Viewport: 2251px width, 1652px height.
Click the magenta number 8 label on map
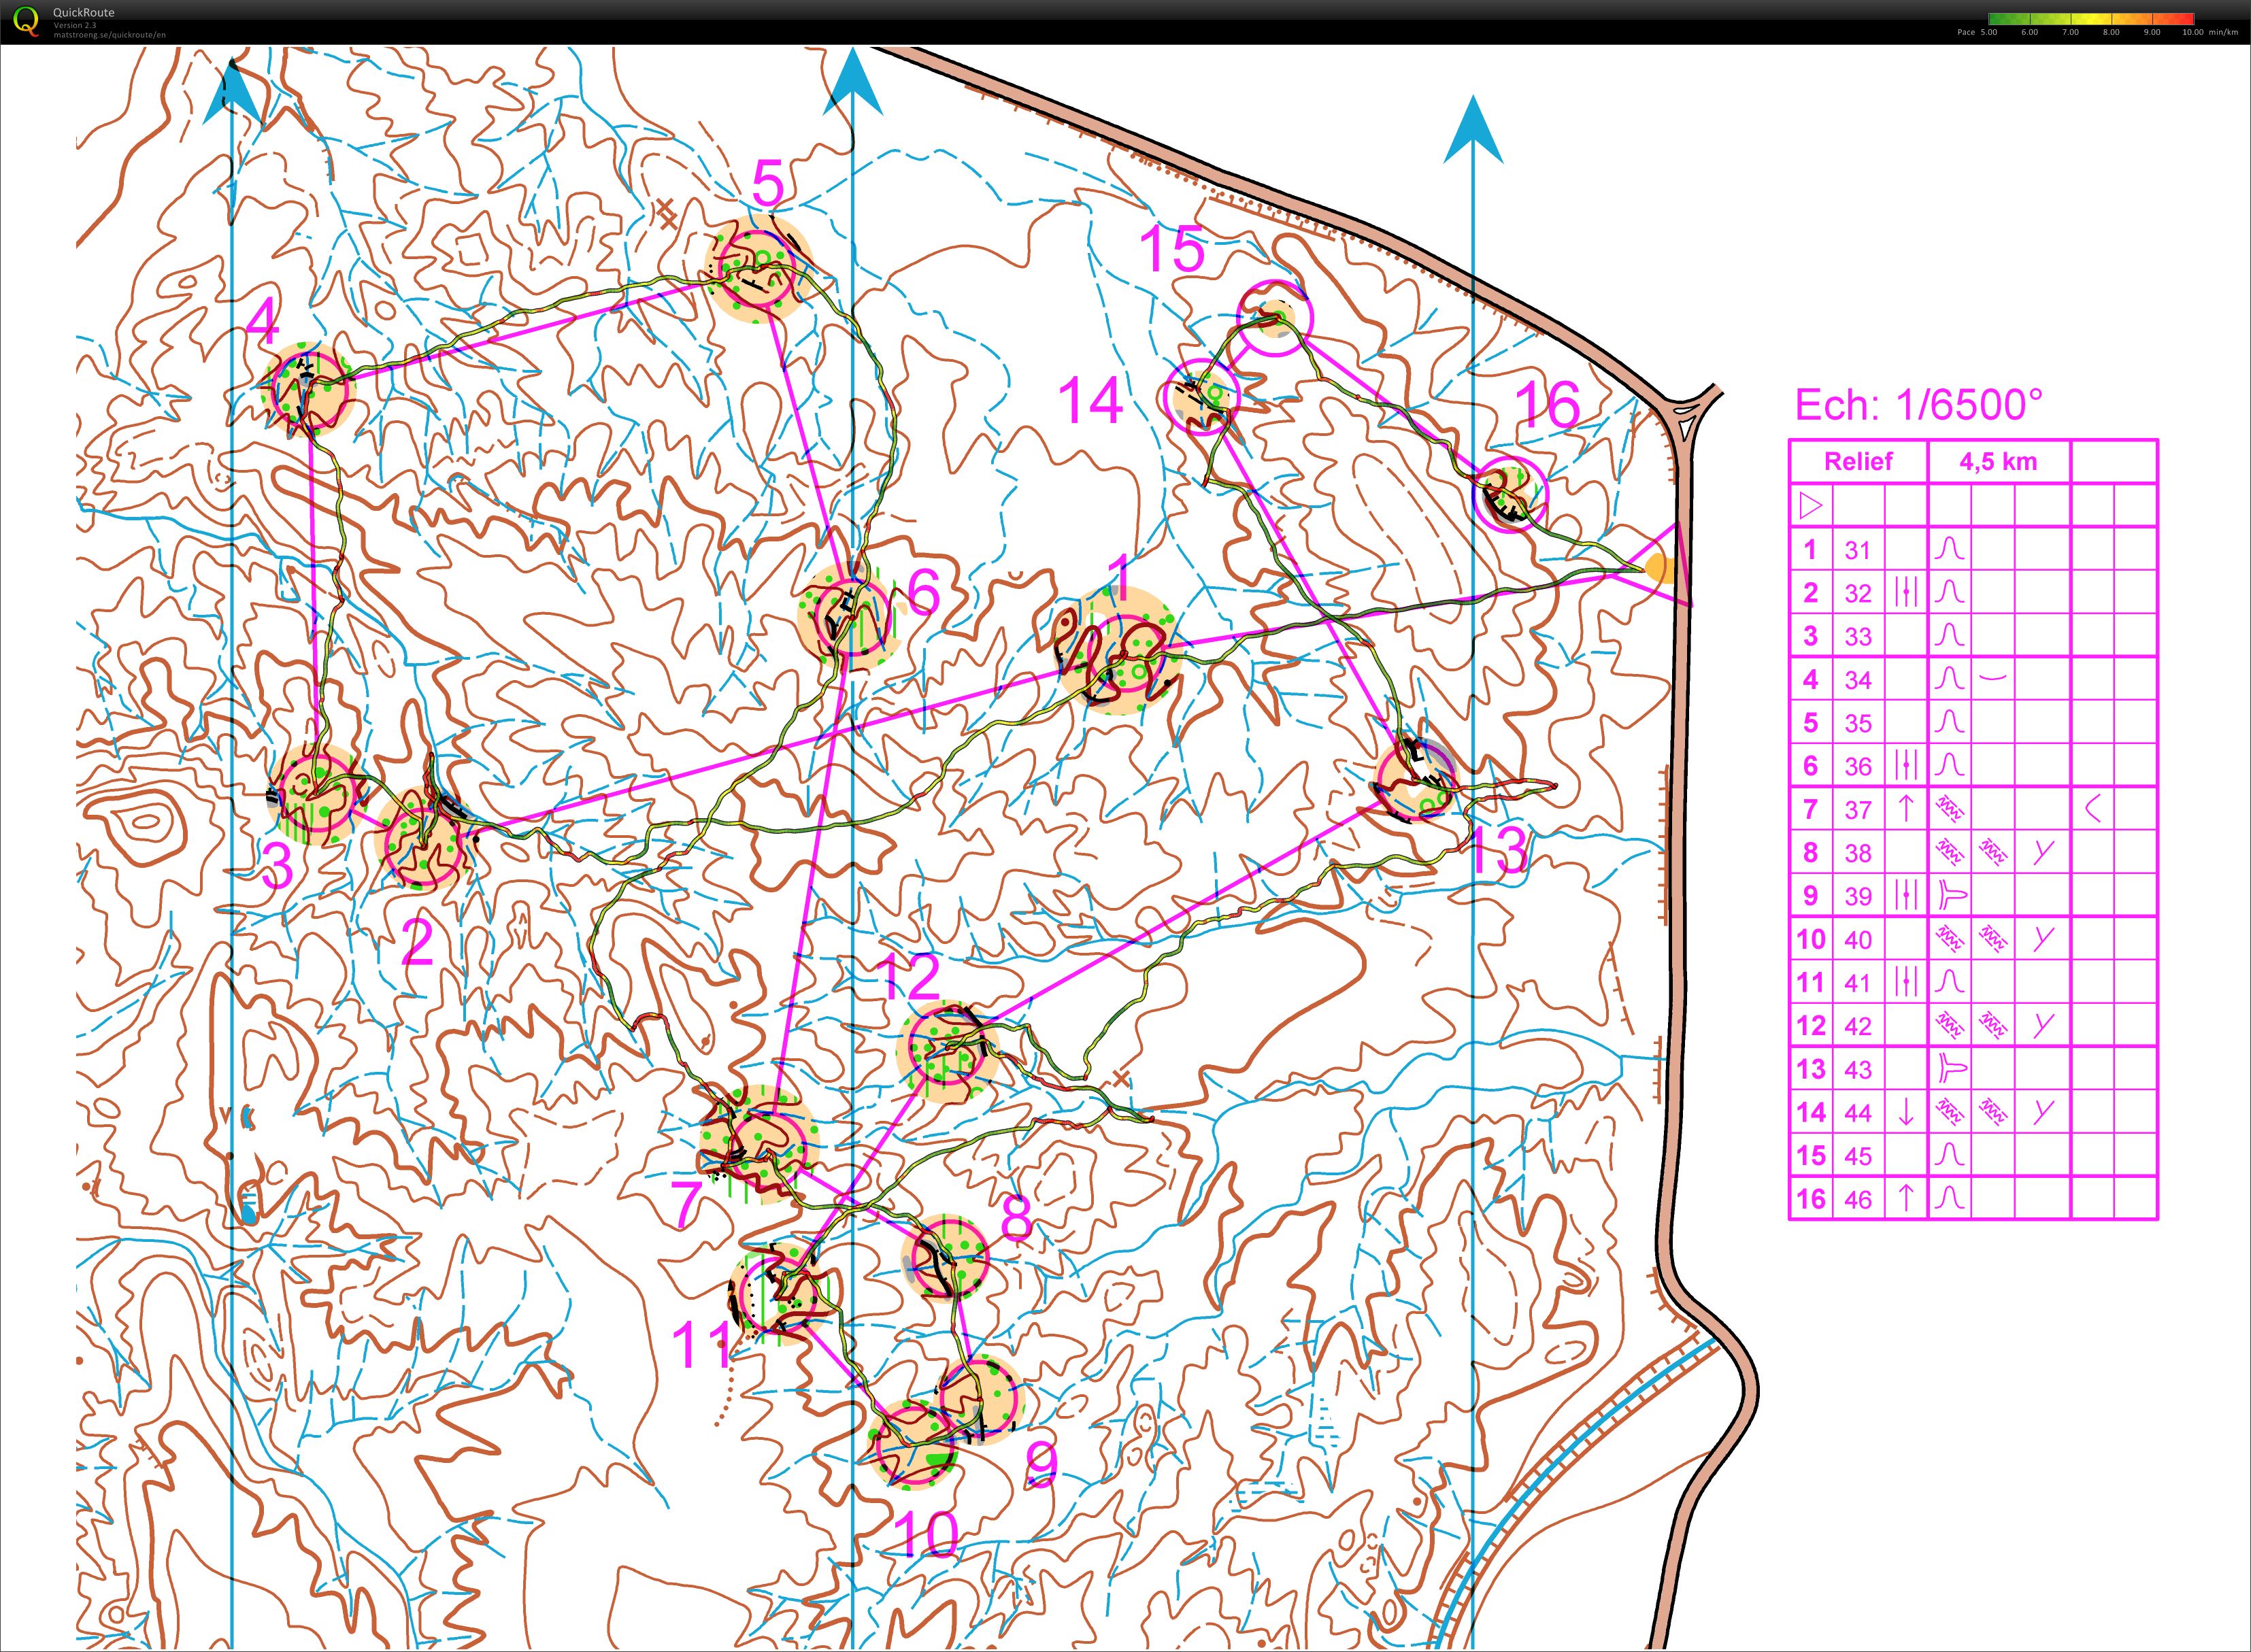[1016, 1218]
